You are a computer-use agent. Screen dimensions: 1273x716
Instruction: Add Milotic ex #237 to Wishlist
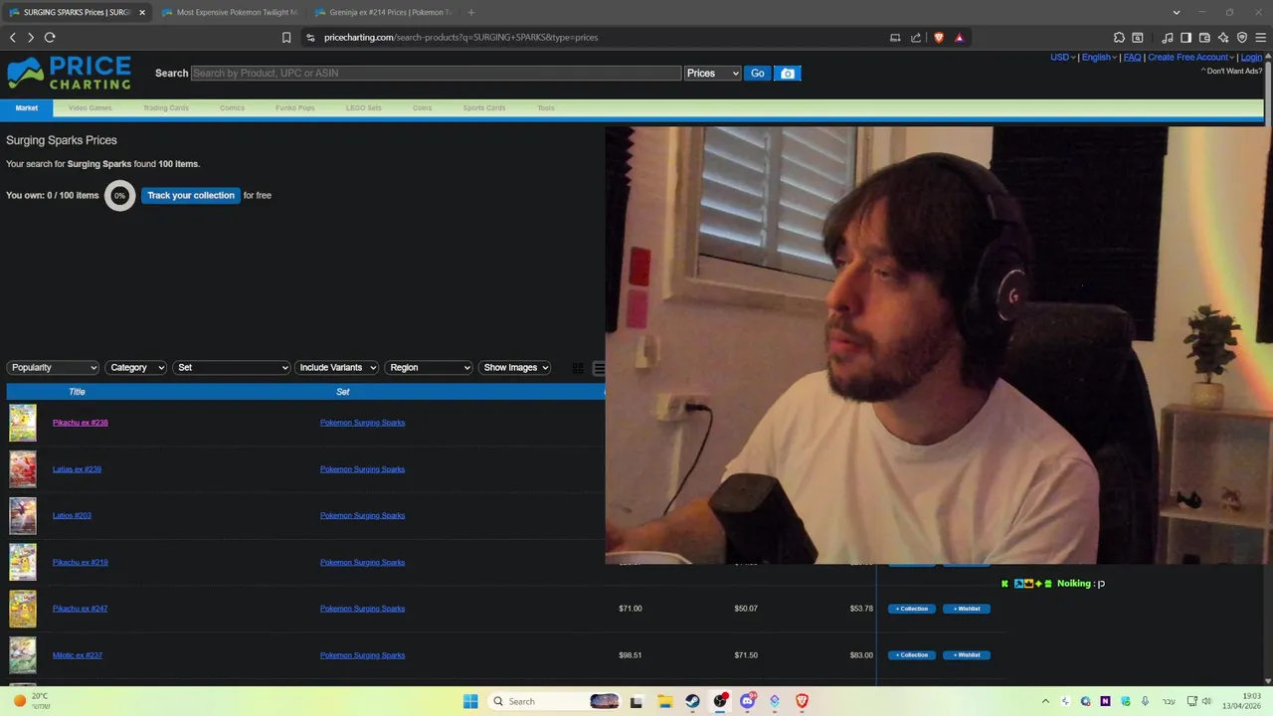coord(967,655)
